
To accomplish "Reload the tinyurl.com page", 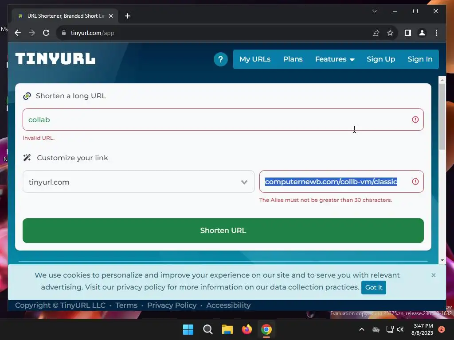I will [x=46, y=33].
